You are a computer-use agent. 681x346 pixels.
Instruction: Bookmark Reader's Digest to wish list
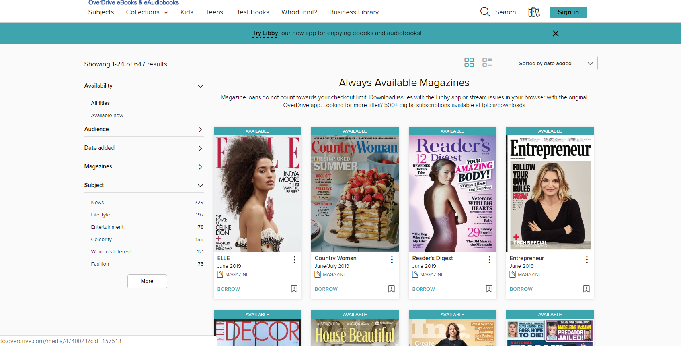(489, 289)
